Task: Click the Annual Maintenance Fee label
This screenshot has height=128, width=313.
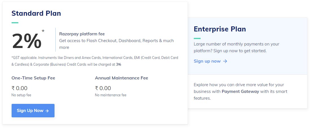Action: point(121,78)
